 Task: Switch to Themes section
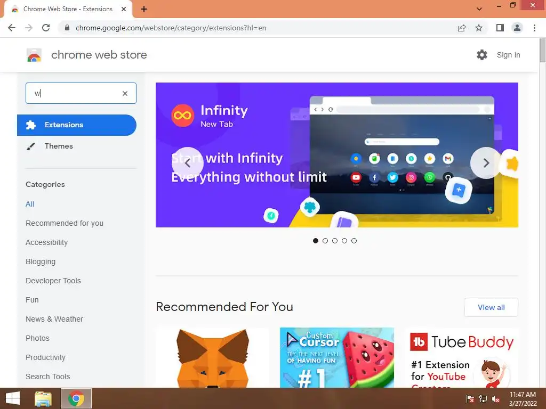click(59, 146)
